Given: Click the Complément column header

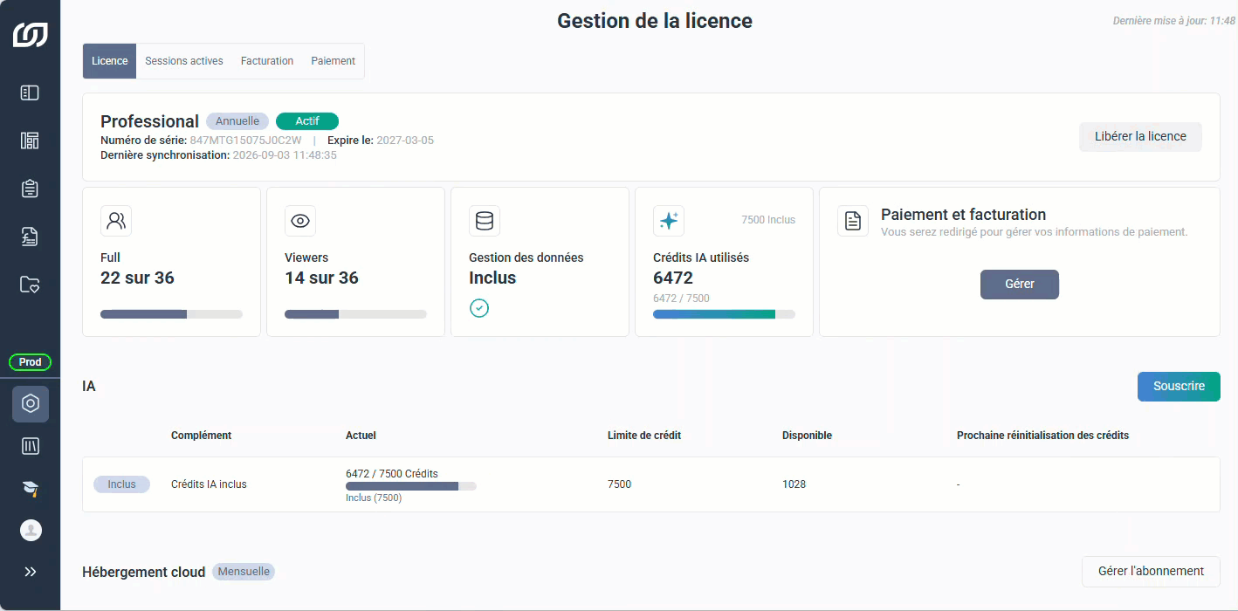Looking at the screenshot, I should 202,436.
